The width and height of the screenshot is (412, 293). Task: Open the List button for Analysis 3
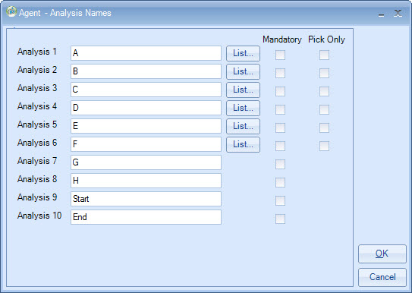click(243, 90)
